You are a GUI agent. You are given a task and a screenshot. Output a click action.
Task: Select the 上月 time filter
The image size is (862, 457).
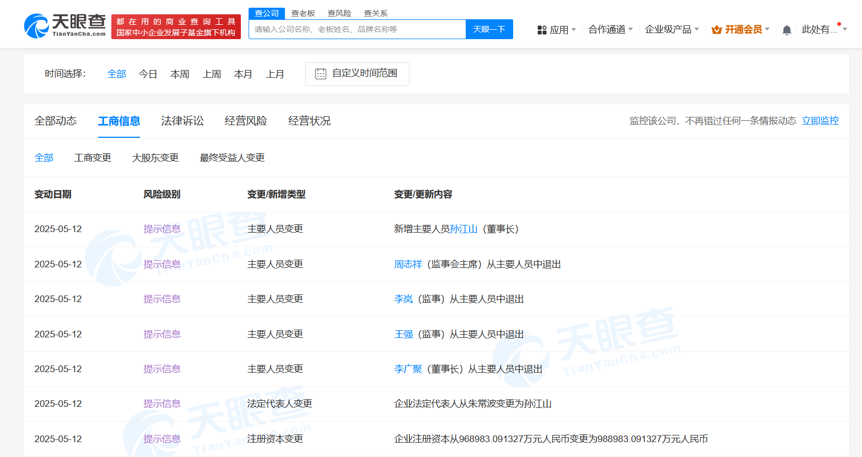pyautogui.click(x=276, y=74)
